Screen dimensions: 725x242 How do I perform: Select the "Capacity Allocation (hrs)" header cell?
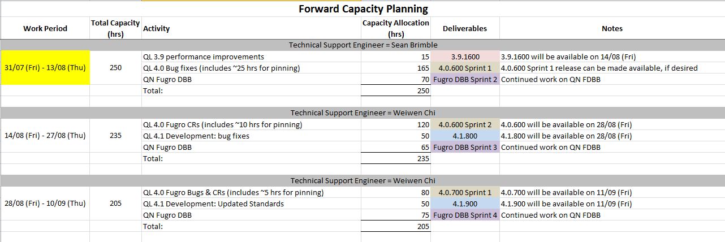coord(396,28)
